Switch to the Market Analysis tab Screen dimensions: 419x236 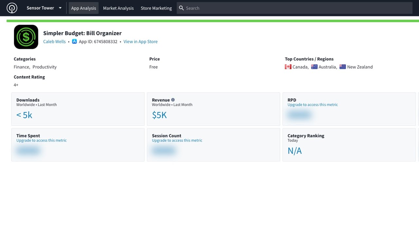coord(118,8)
